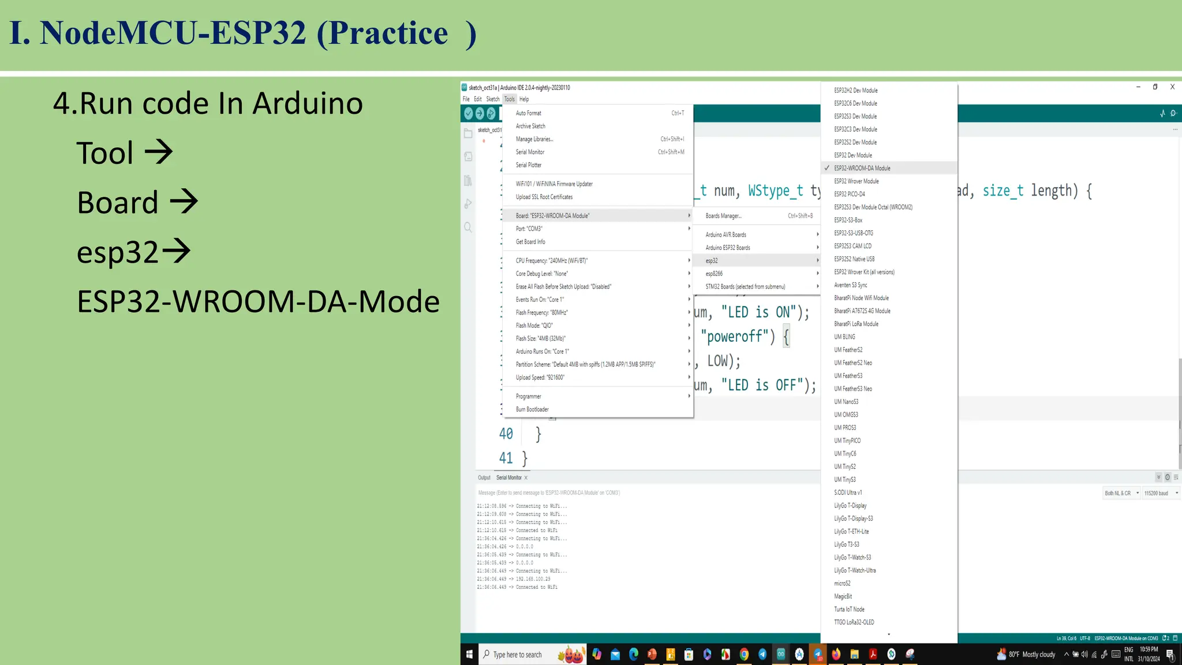Click the 80°F Mostly cloudy weather widget
This screenshot has height=665, width=1182.
click(x=1026, y=654)
